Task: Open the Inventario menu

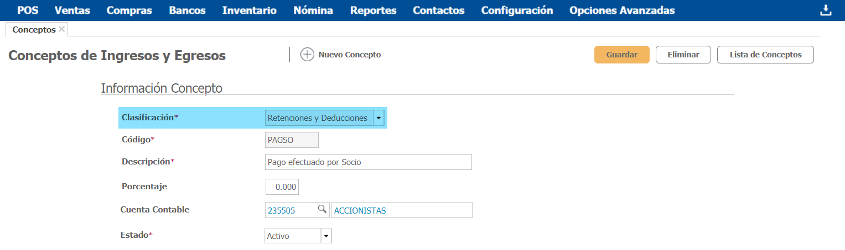Action: 249,10
